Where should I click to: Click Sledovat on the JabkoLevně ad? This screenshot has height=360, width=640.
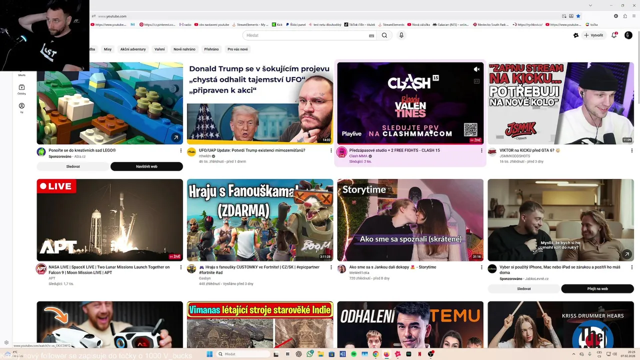pyautogui.click(x=524, y=288)
